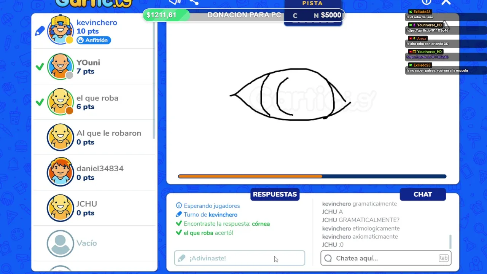Focus the ¡Adivinaste! answer input field
The width and height of the screenshot is (487, 274).
coord(240,258)
